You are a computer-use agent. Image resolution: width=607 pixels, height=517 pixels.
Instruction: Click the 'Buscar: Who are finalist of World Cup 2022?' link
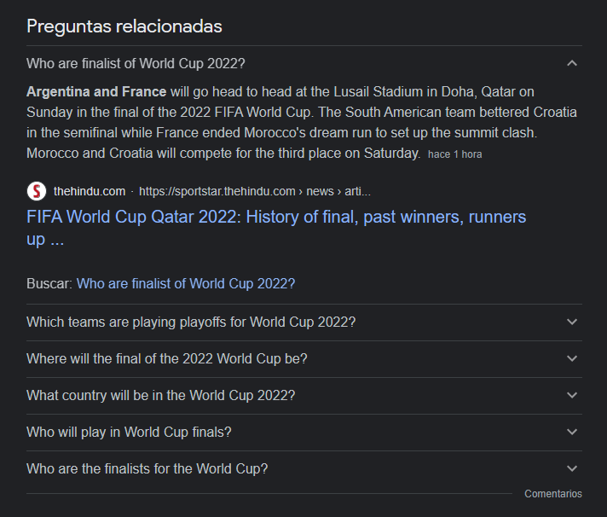point(185,283)
